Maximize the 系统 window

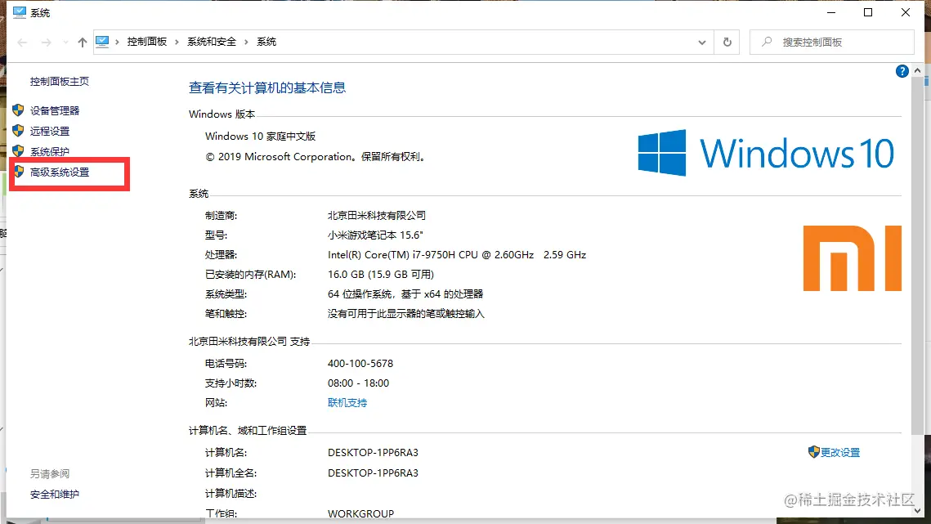868,12
